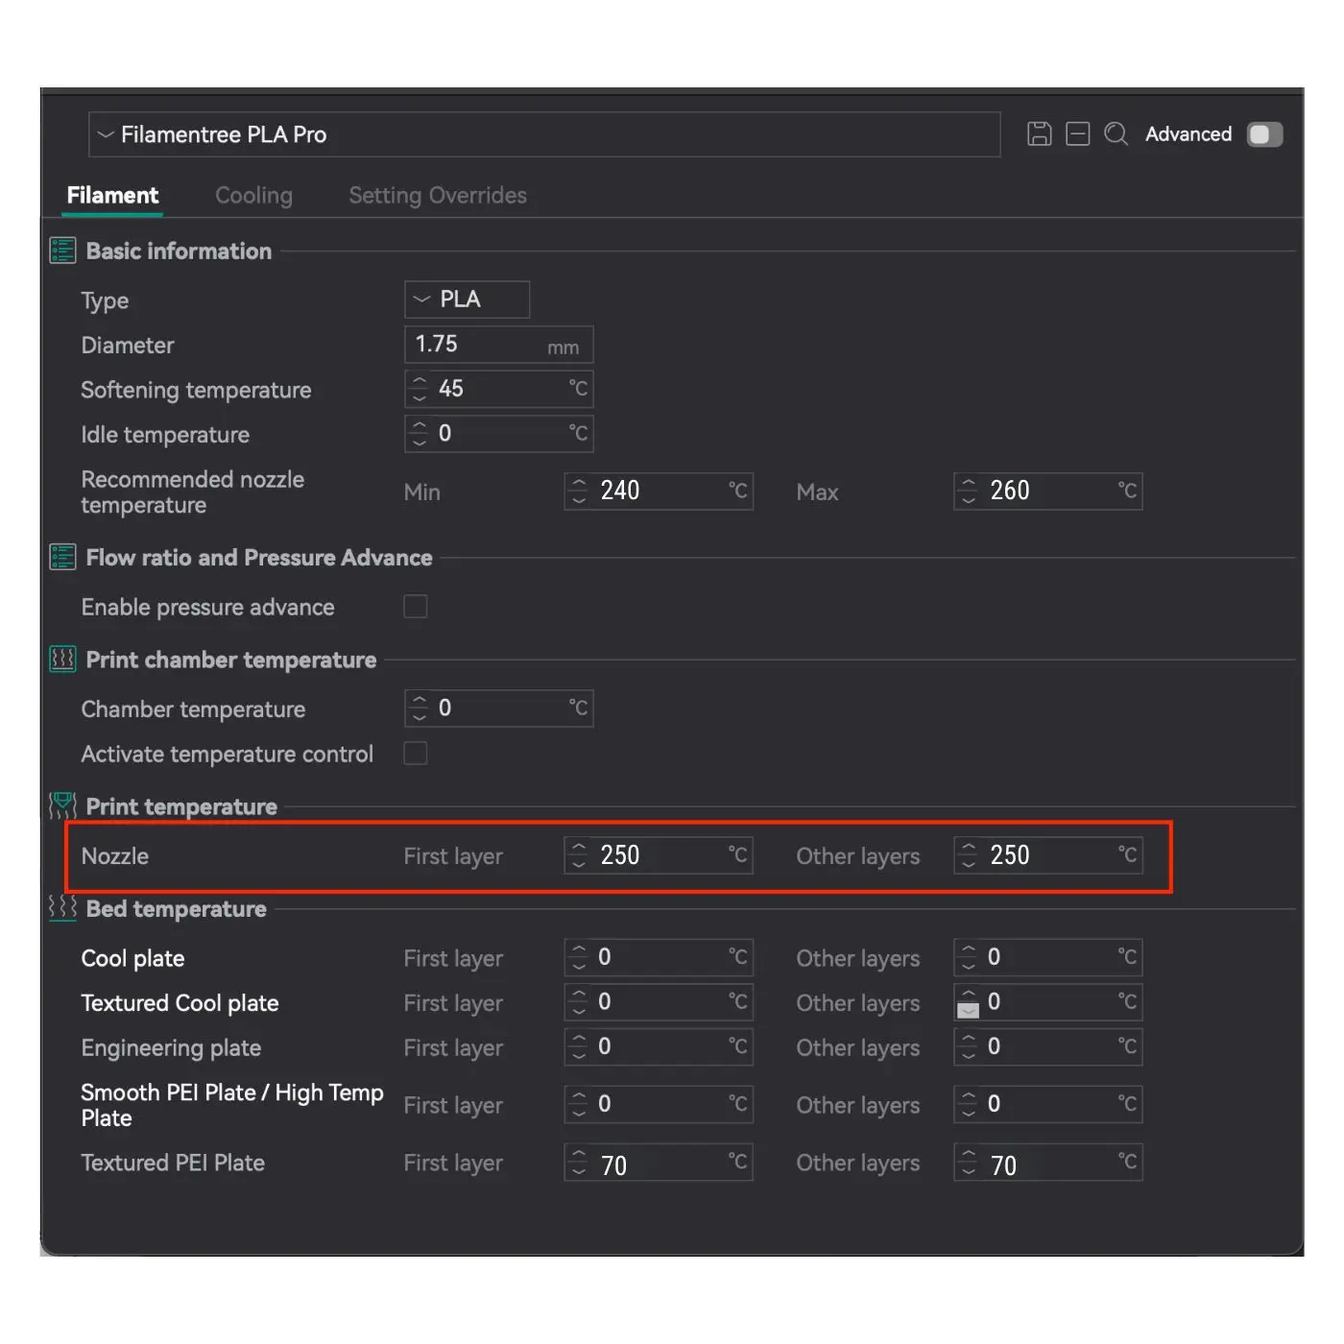Click the Flow ratio section icon

pyautogui.click(x=62, y=558)
